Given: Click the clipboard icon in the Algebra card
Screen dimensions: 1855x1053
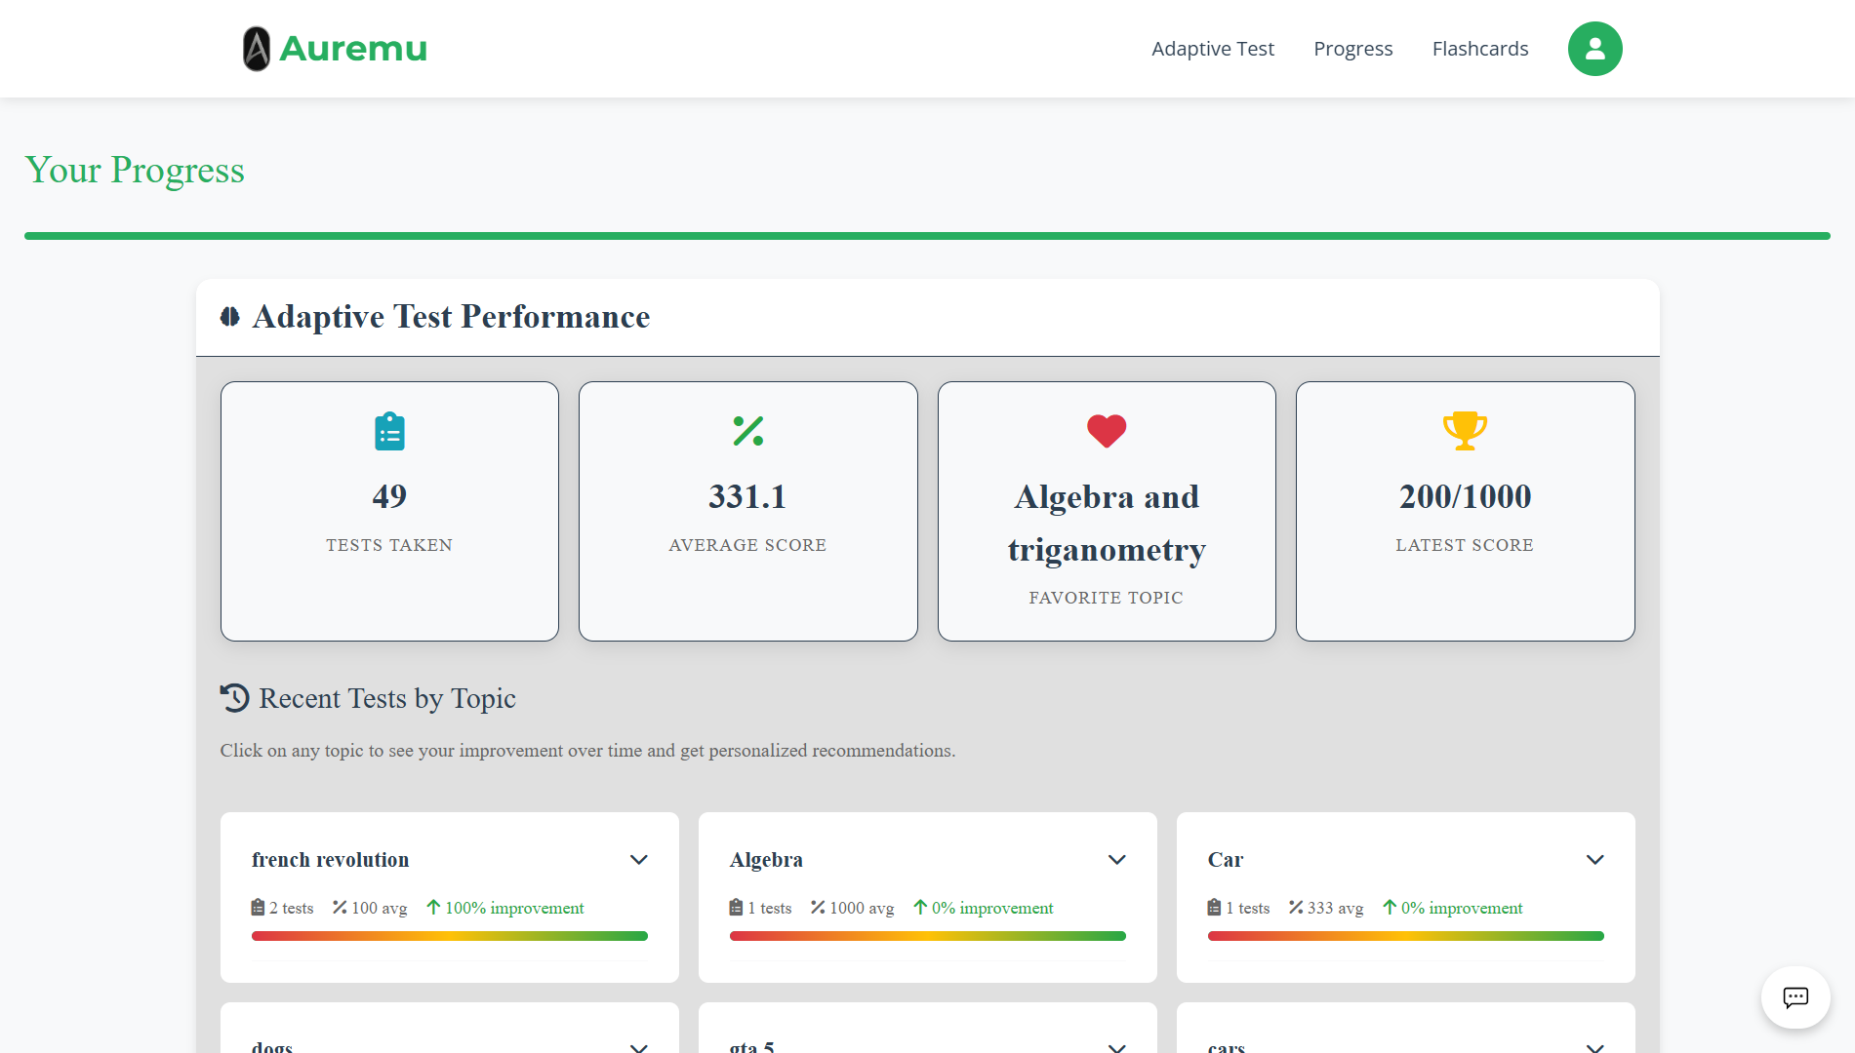Looking at the screenshot, I should 736,908.
